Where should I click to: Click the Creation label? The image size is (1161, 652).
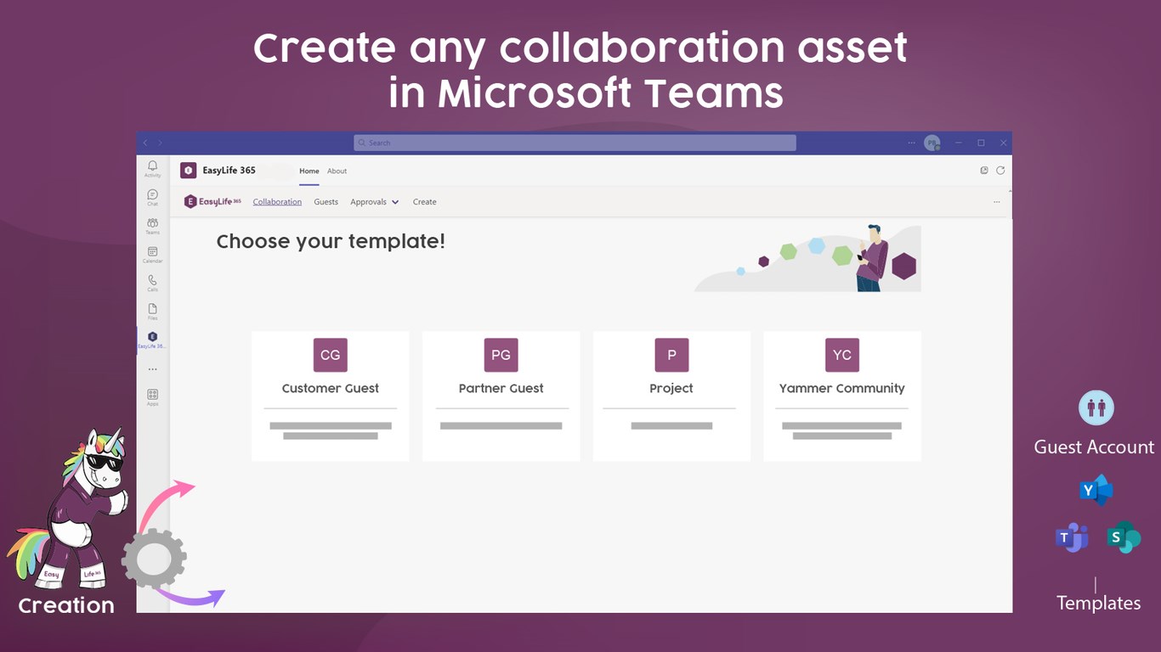click(66, 605)
